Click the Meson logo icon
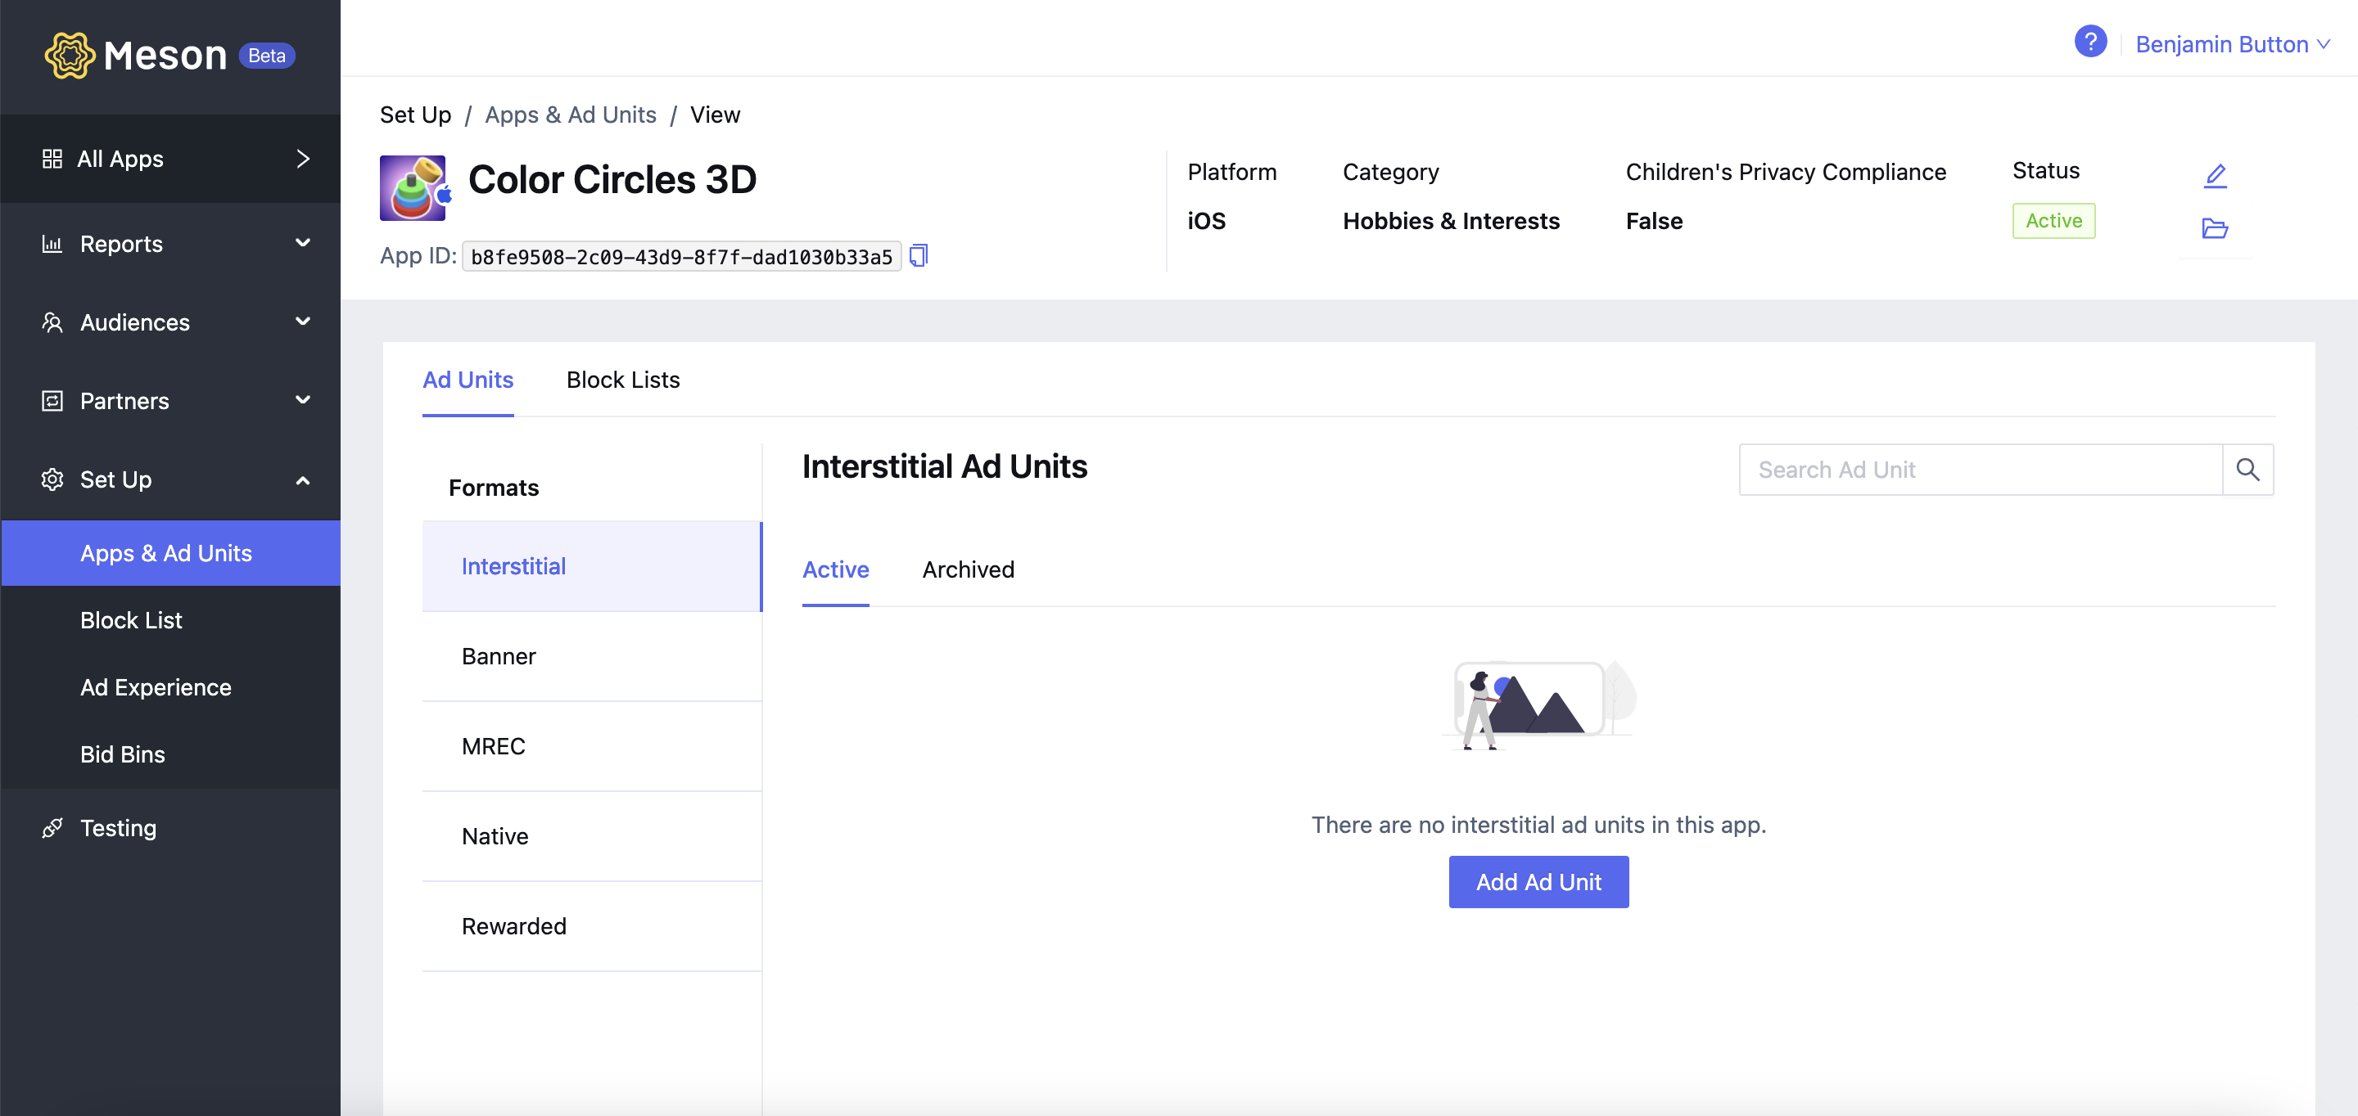This screenshot has height=1116, width=2358. pyautogui.click(x=70, y=55)
